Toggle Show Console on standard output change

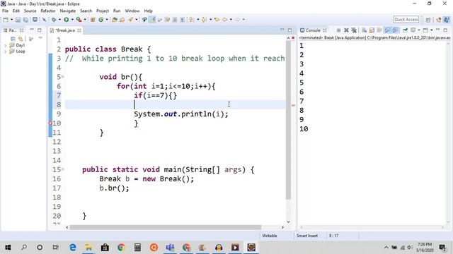click(x=387, y=30)
